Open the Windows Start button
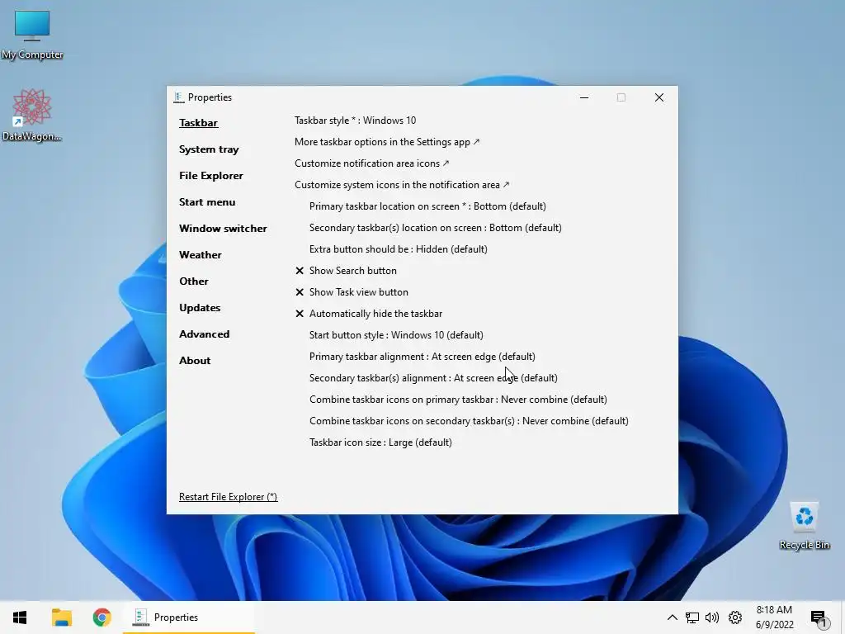This screenshot has width=845, height=634. (20, 617)
